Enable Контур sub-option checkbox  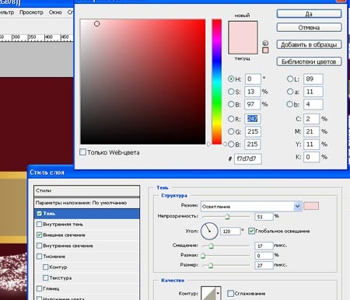click(x=46, y=267)
